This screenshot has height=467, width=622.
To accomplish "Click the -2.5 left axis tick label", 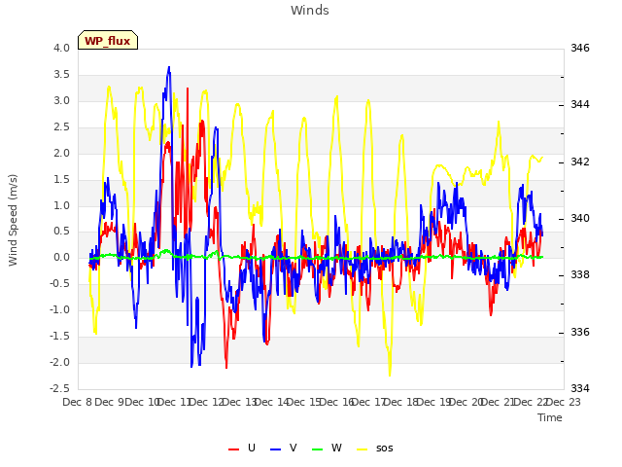I will [x=59, y=388].
